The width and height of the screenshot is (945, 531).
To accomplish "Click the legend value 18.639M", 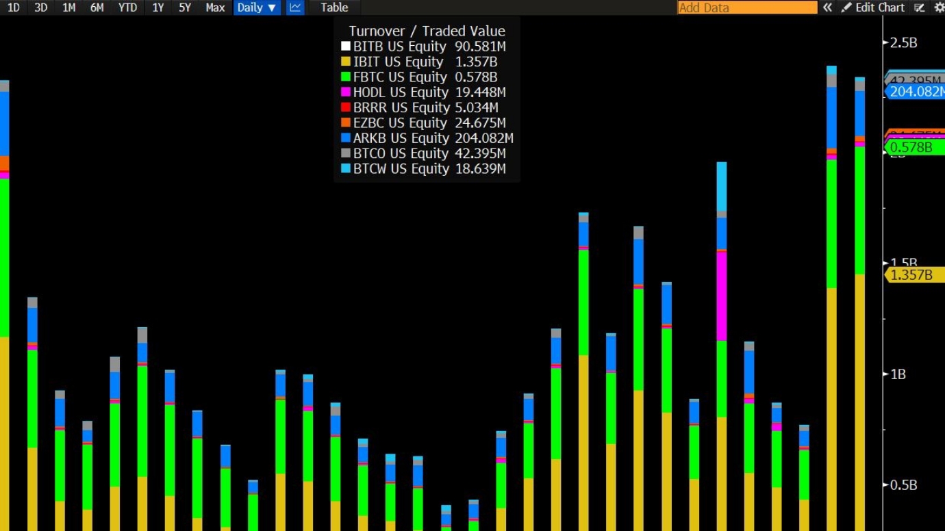I will [481, 168].
